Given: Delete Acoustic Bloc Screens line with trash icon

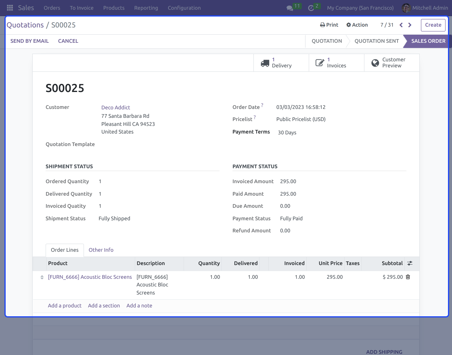Looking at the screenshot, I should [x=408, y=277].
